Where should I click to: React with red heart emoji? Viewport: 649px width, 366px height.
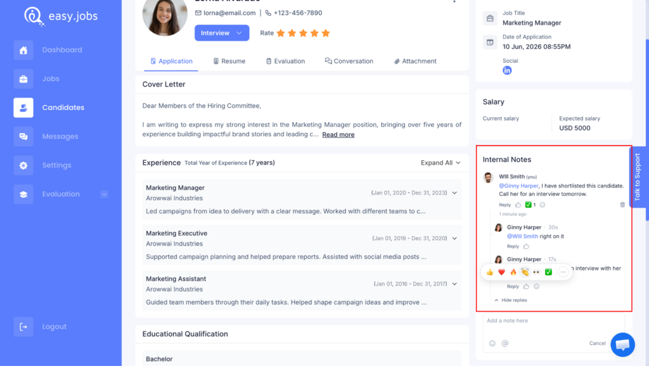[x=502, y=272]
